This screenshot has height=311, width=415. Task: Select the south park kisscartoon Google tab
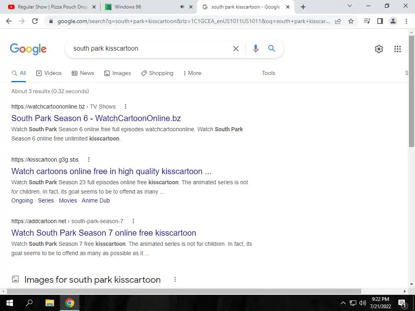click(x=245, y=7)
